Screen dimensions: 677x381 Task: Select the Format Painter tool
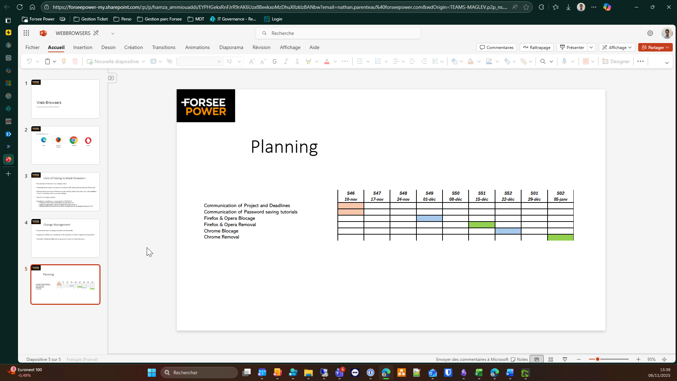tap(64, 61)
